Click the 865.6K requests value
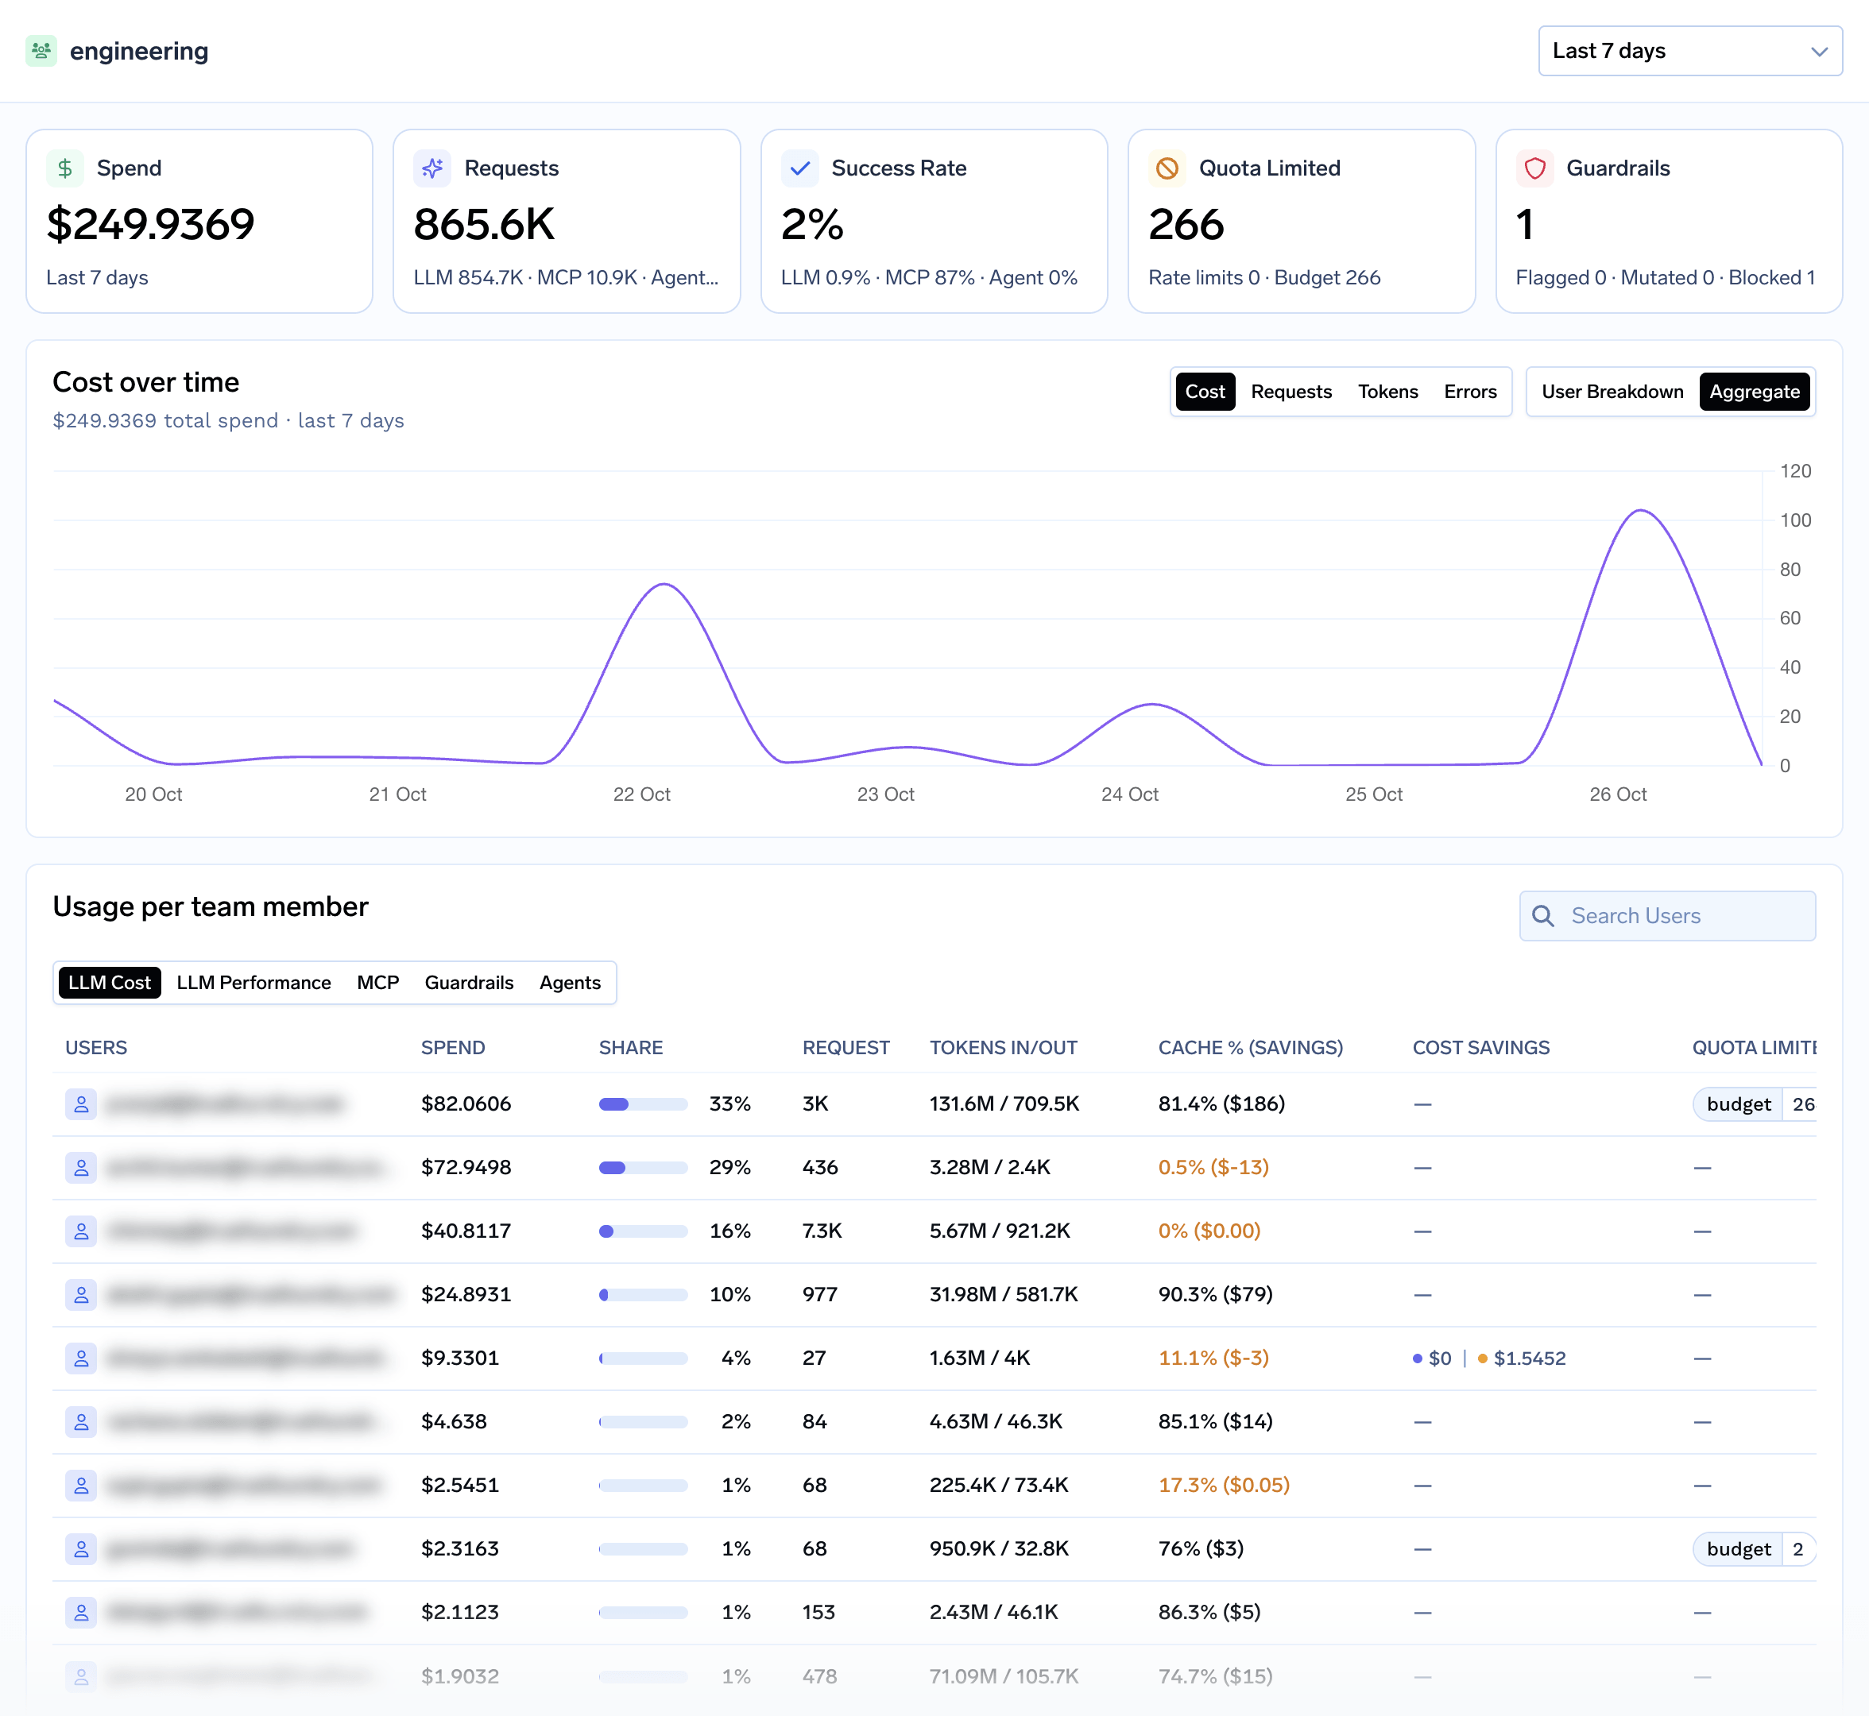 tap(484, 224)
